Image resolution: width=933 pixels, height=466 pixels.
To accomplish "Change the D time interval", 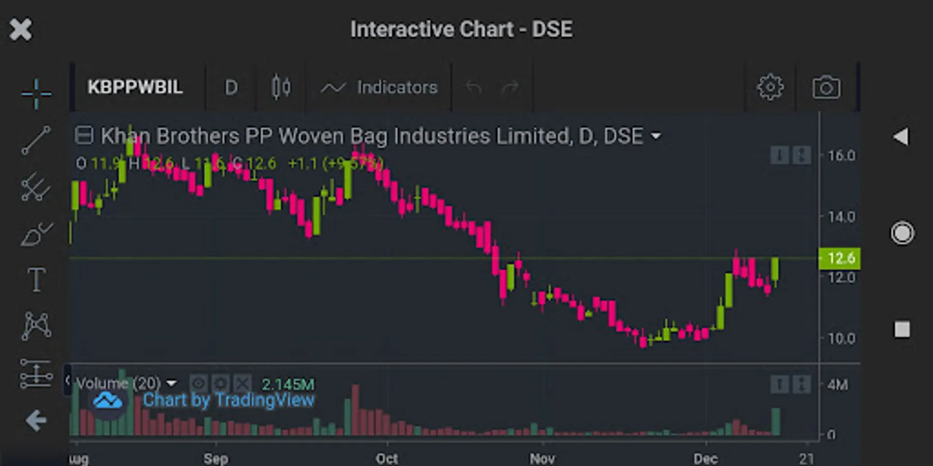I will click(x=231, y=88).
